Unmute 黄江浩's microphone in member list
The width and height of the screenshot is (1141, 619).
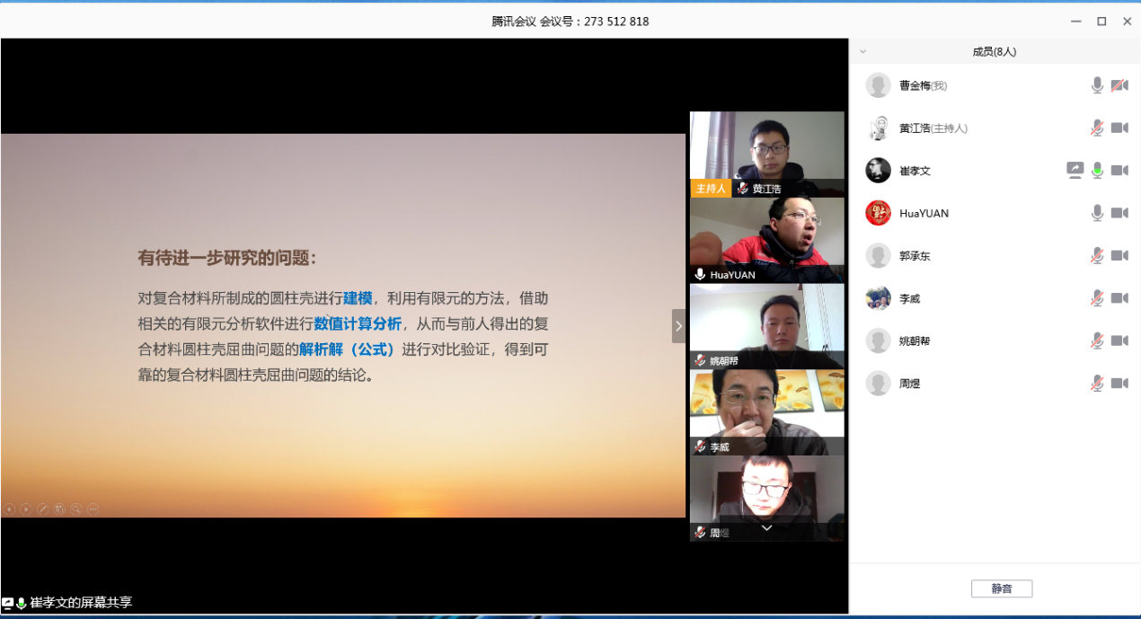[x=1097, y=128]
